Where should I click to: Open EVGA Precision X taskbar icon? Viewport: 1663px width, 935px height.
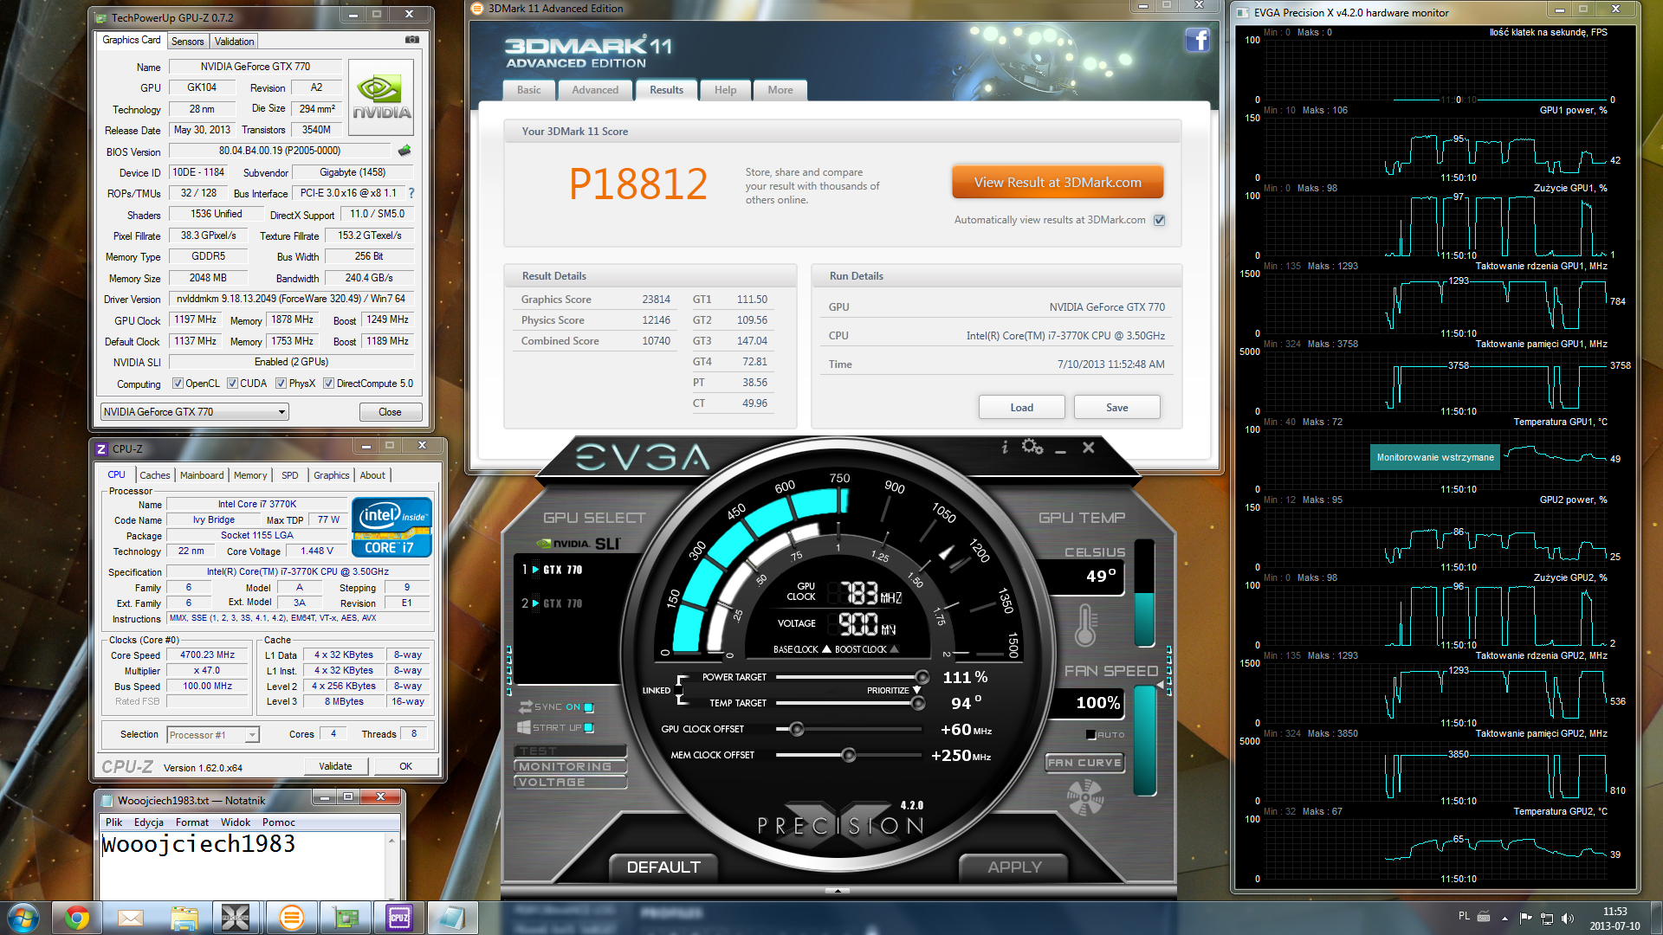[236, 918]
